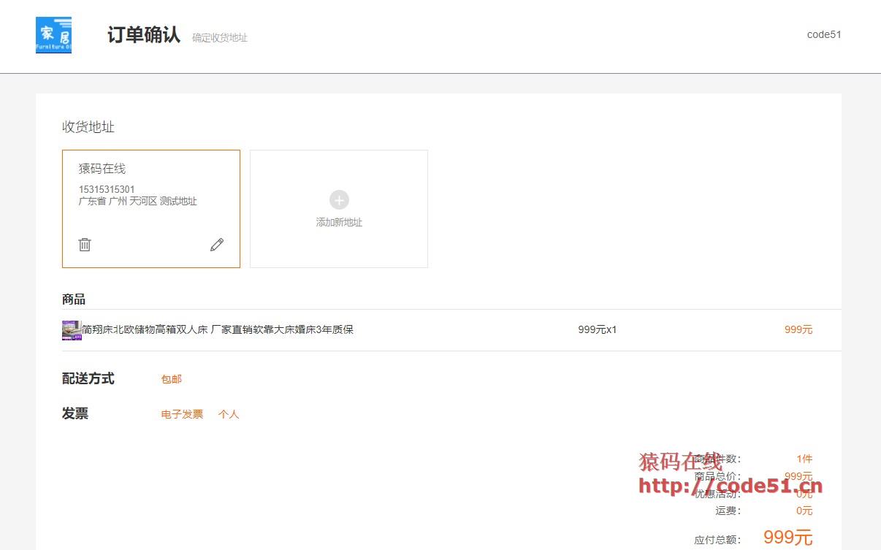The image size is (881, 550).
Task: Click the 添加新地址 label
Action: tap(339, 222)
